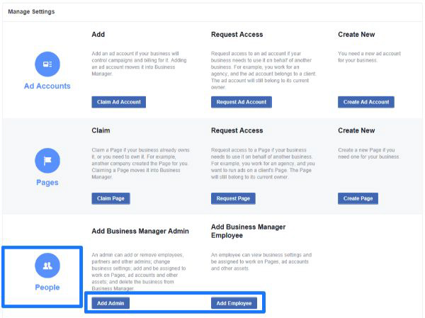Viewport: 425px width, 318px height.
Task: Click the Request Access heading for Ad Accounts
Action: click(x=237, y=34)
